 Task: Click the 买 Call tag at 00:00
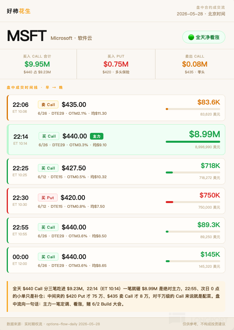tap(48, 257)
